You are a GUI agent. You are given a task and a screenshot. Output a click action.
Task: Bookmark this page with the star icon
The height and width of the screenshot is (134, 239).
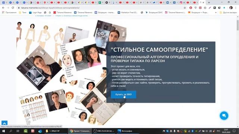coord(185,8)
